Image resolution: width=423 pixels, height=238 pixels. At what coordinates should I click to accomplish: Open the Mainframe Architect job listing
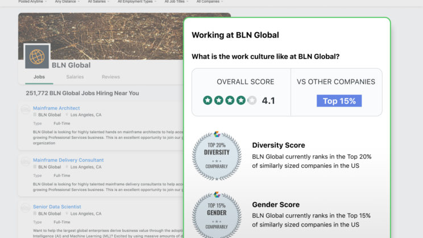point(56,108)
